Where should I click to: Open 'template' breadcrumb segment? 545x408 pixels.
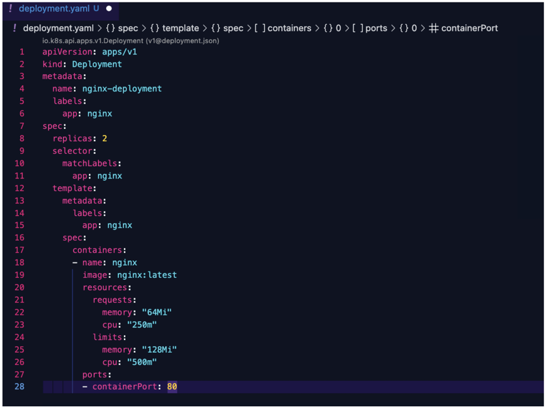pyautogui.click(x=174, y=28)
